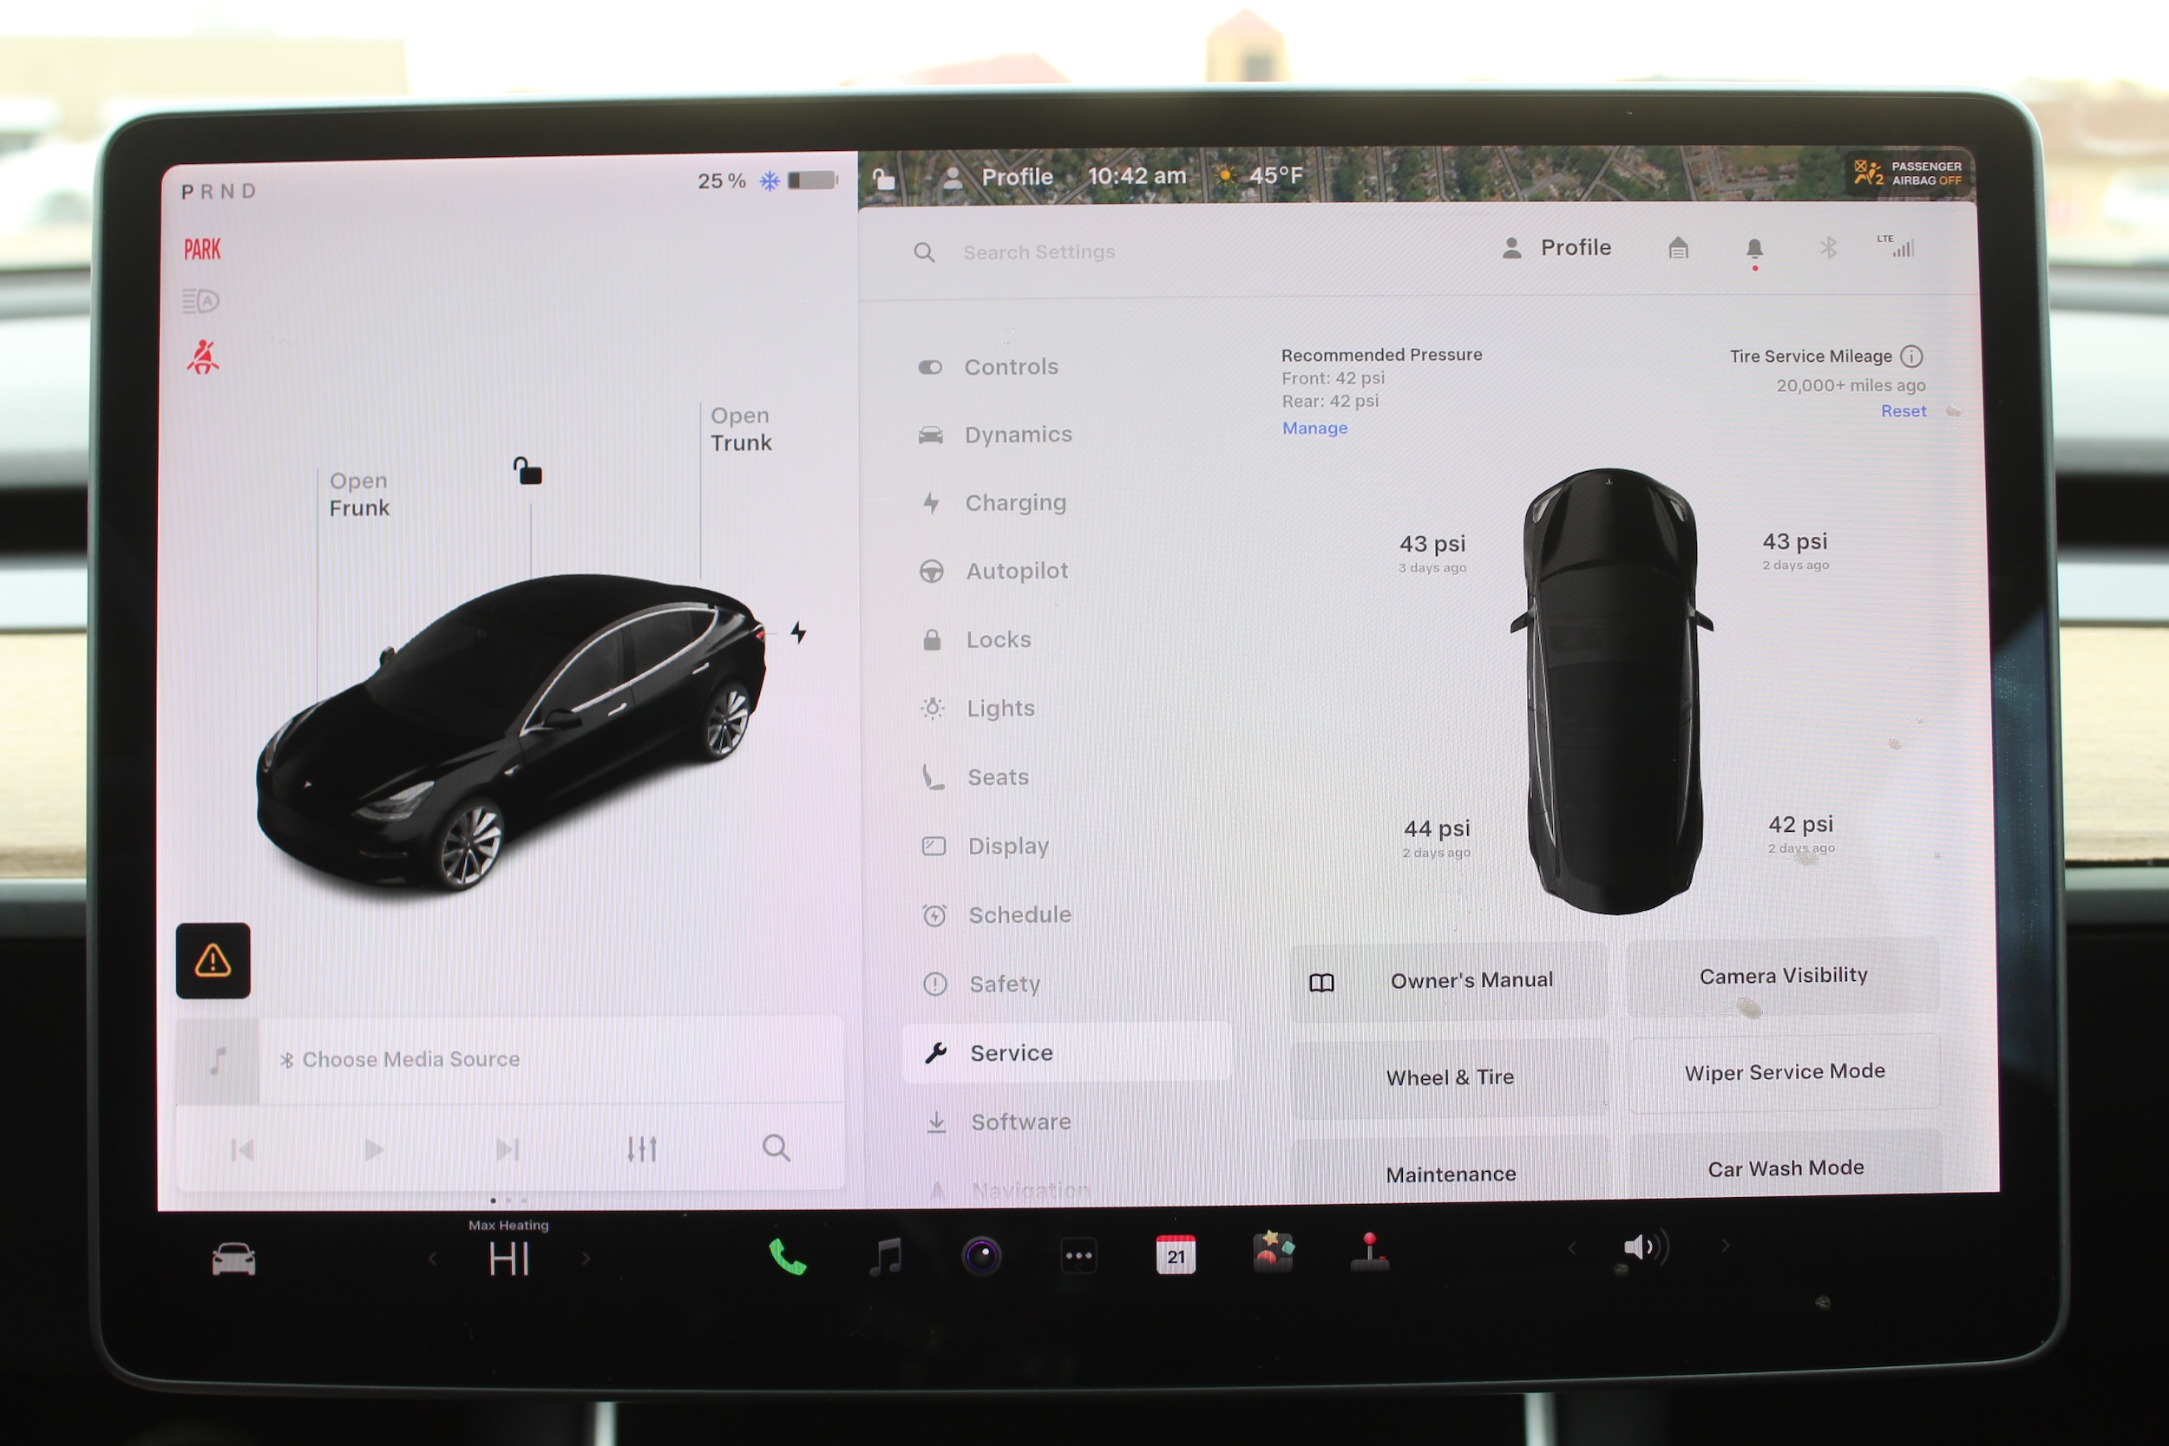This screenshot has height=1446, width=2169.
Task: Toggle the unlocked padlock above the car
Action: 528,471
